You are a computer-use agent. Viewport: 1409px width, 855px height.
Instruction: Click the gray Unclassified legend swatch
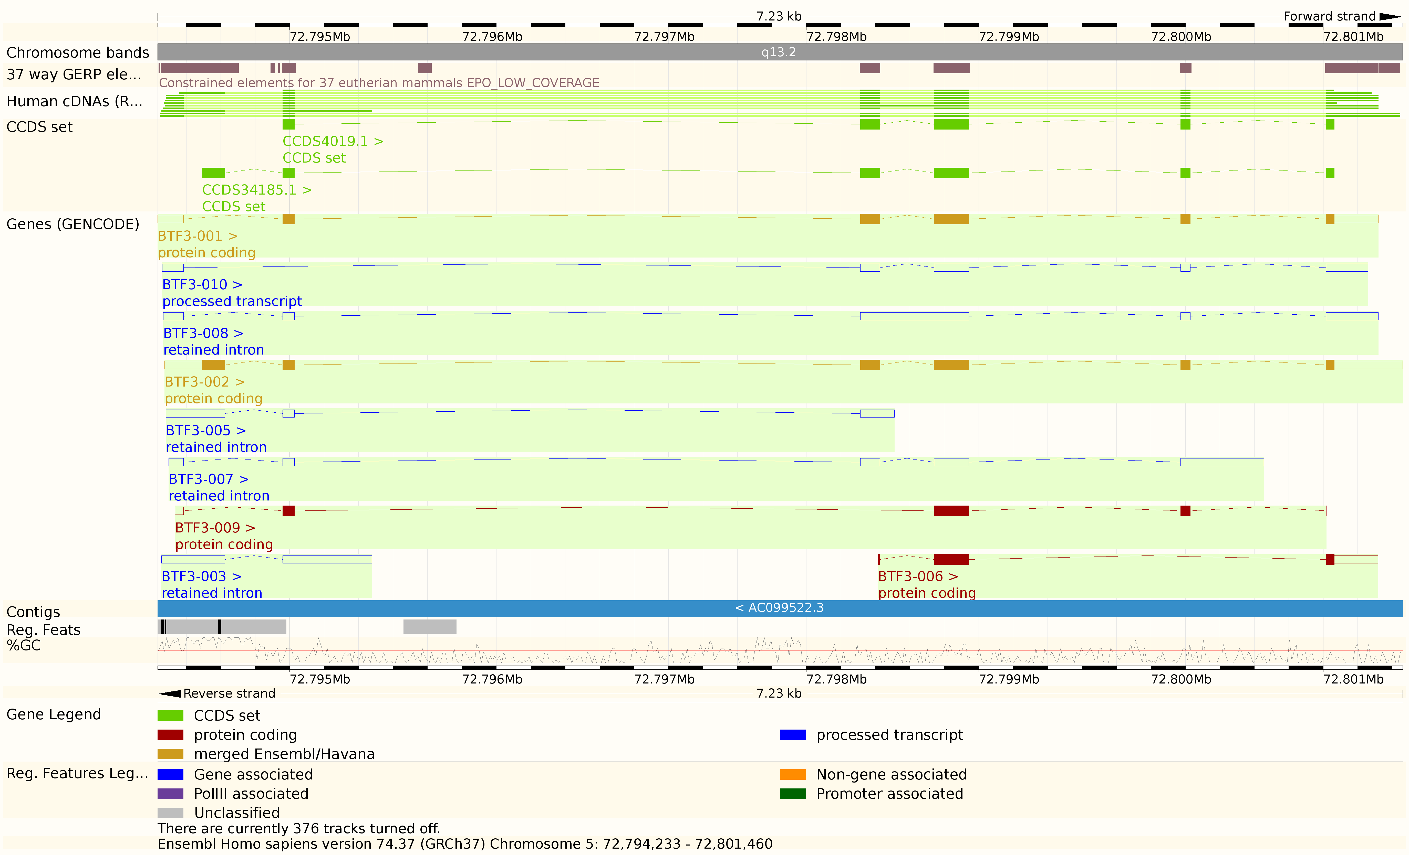pos(170,813)
